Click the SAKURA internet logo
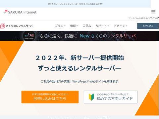Viewport: 159px width, 119px height. (20, 12)
